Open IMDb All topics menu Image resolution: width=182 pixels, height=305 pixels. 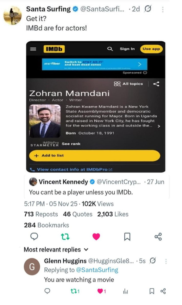pyautogui.click(x=129, y=84)
